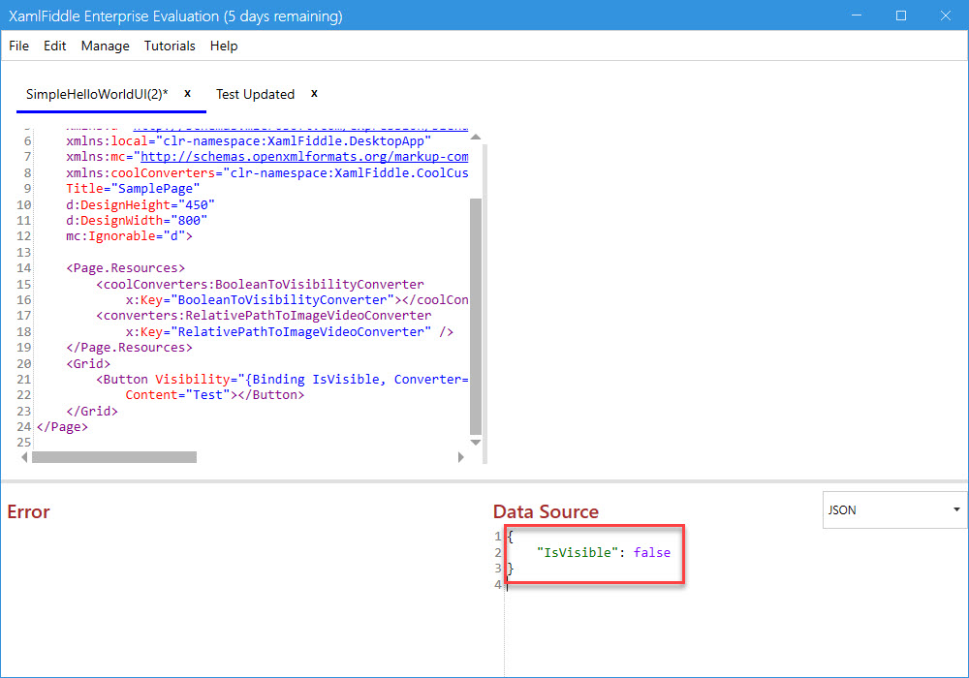Close the Test Updated tab
Viewport: 969px width, 678px height.
[314, 93]
